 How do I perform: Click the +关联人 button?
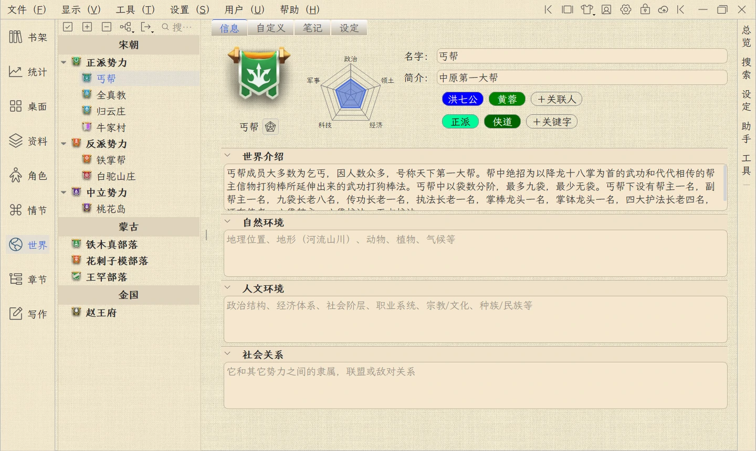pyautogui.click(x=556, y=99)
